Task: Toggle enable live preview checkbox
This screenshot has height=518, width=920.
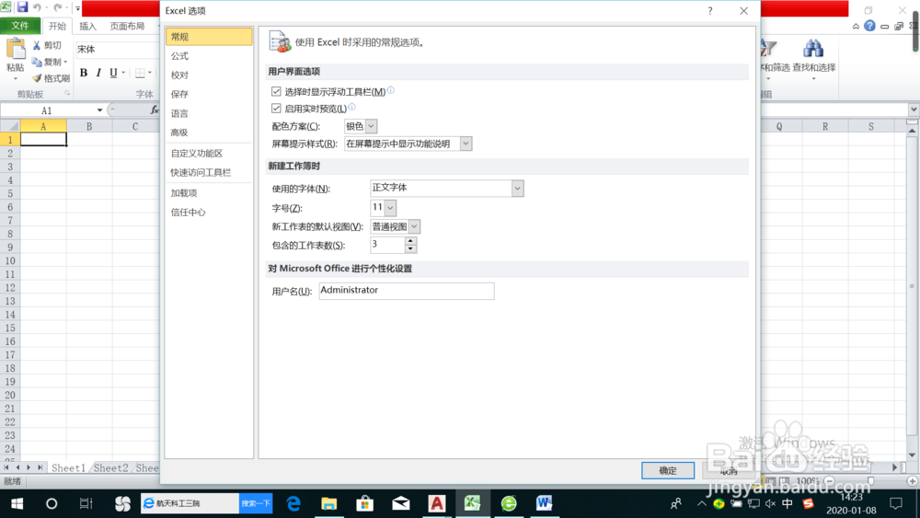Action: click(x=276, y=108)
